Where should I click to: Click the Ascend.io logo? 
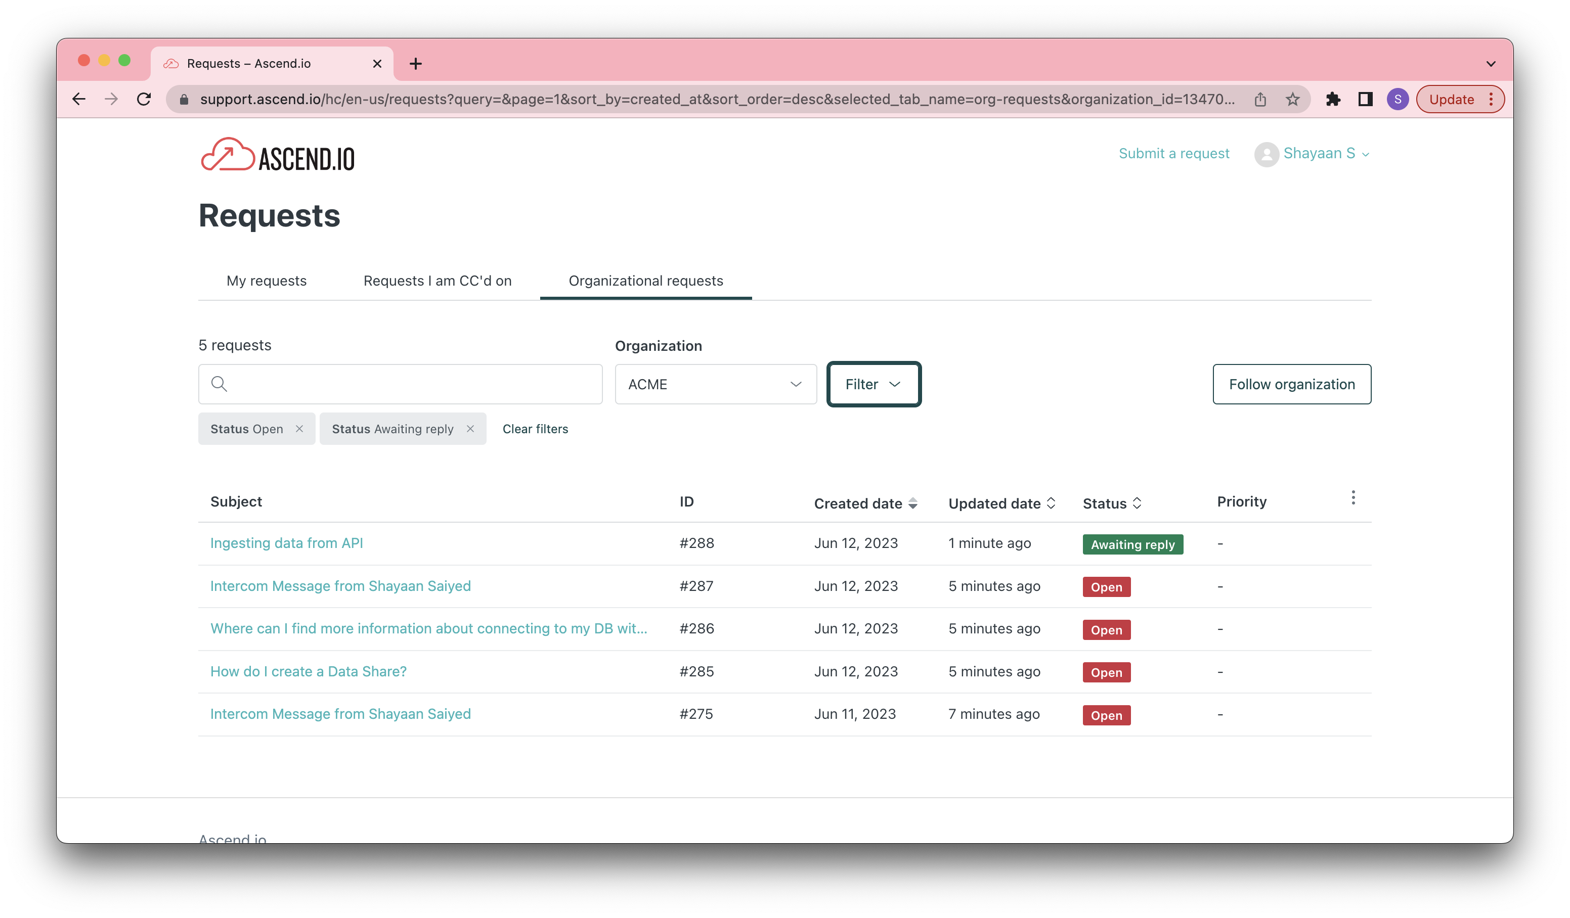pos(277,155)
